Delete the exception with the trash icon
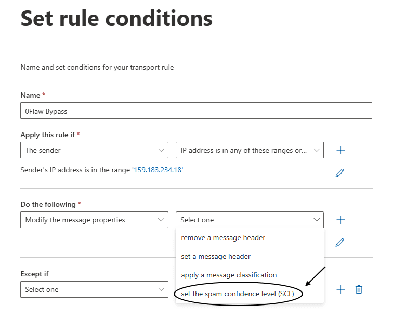 point(359,289)
